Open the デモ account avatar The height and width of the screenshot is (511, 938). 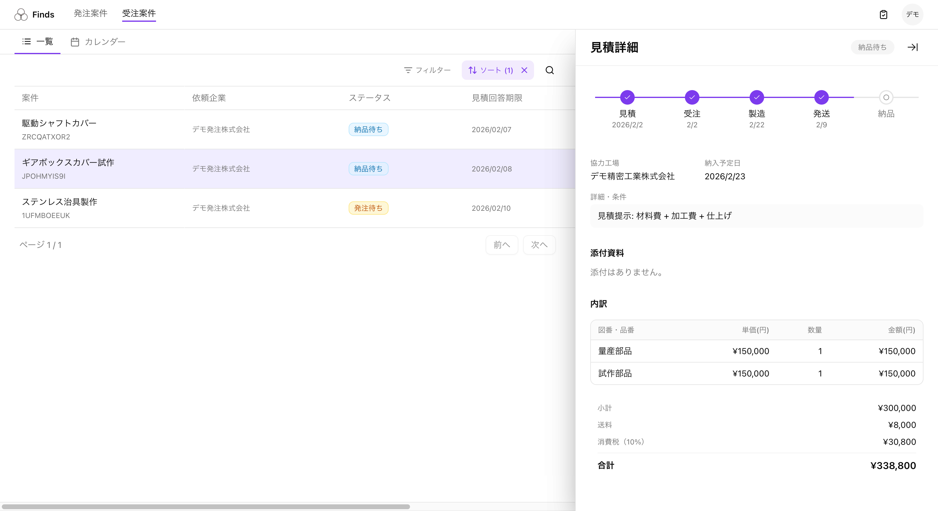pyautogui.click(x=913, y=15)
